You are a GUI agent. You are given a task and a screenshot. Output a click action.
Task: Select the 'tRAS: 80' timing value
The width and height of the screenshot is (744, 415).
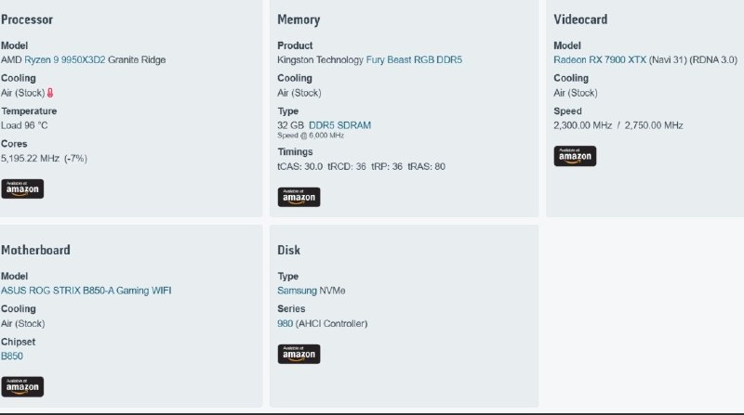tap(426, 166)
